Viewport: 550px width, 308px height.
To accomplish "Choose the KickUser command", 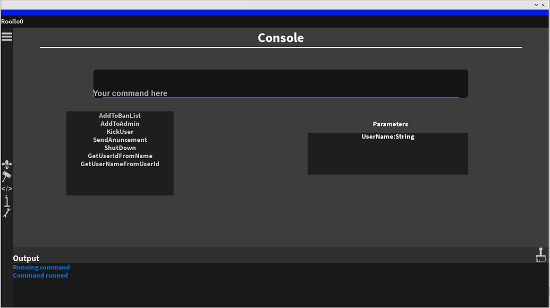I will 120,131.
